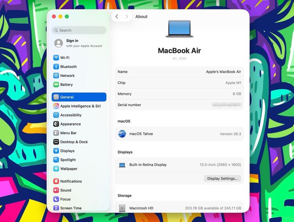Select the Network globe icon
Image resolution: width=294 pixels, height=222 pixels.
tap(56, 75)
